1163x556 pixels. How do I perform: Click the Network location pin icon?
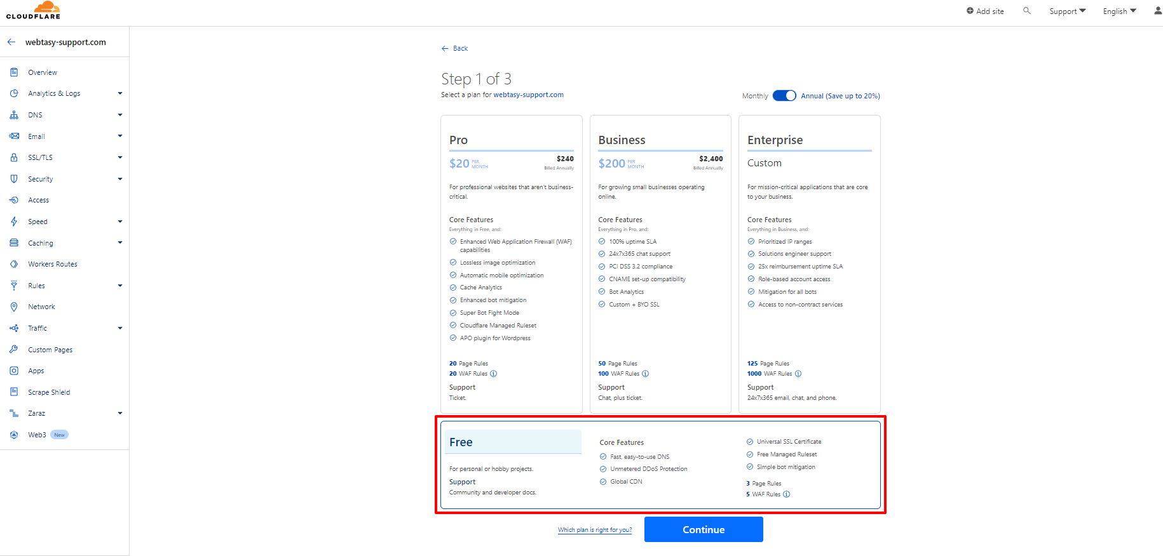(14, 307)
